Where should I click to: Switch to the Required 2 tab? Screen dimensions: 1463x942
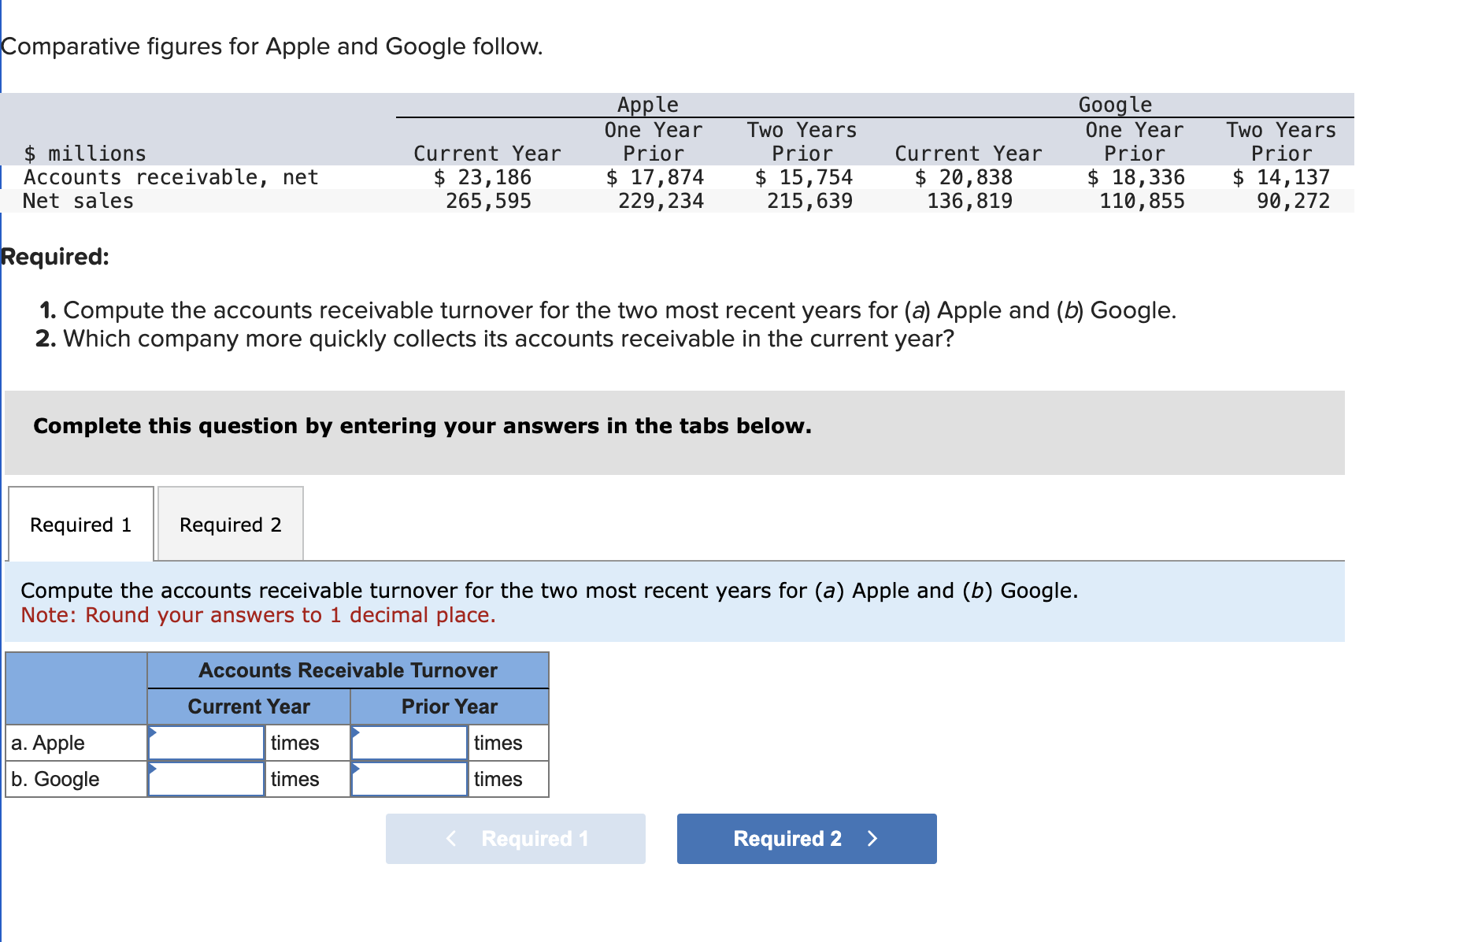coord(231,524)
